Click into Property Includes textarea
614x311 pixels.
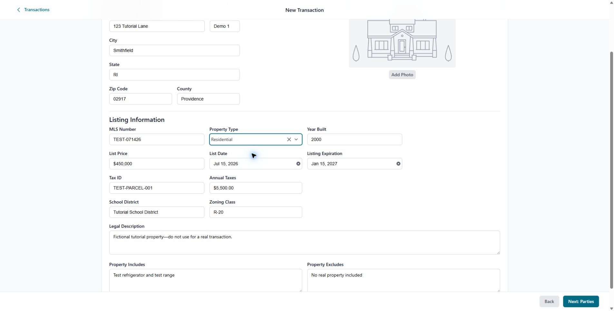(206, 280)
